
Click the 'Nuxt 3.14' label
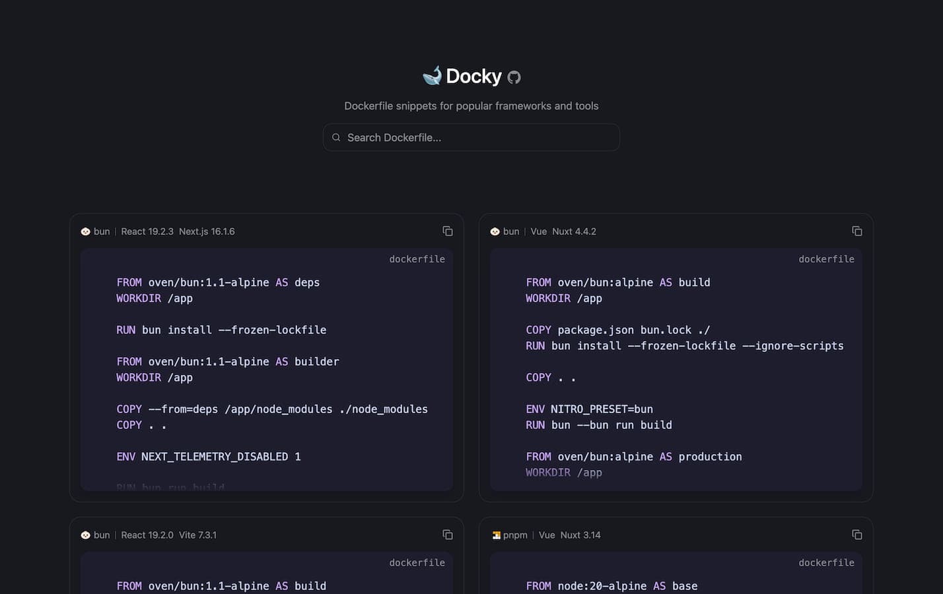(580, 535)
